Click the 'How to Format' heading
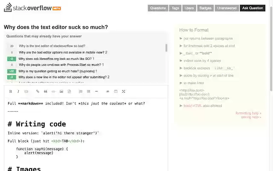 tap(194, 30)
